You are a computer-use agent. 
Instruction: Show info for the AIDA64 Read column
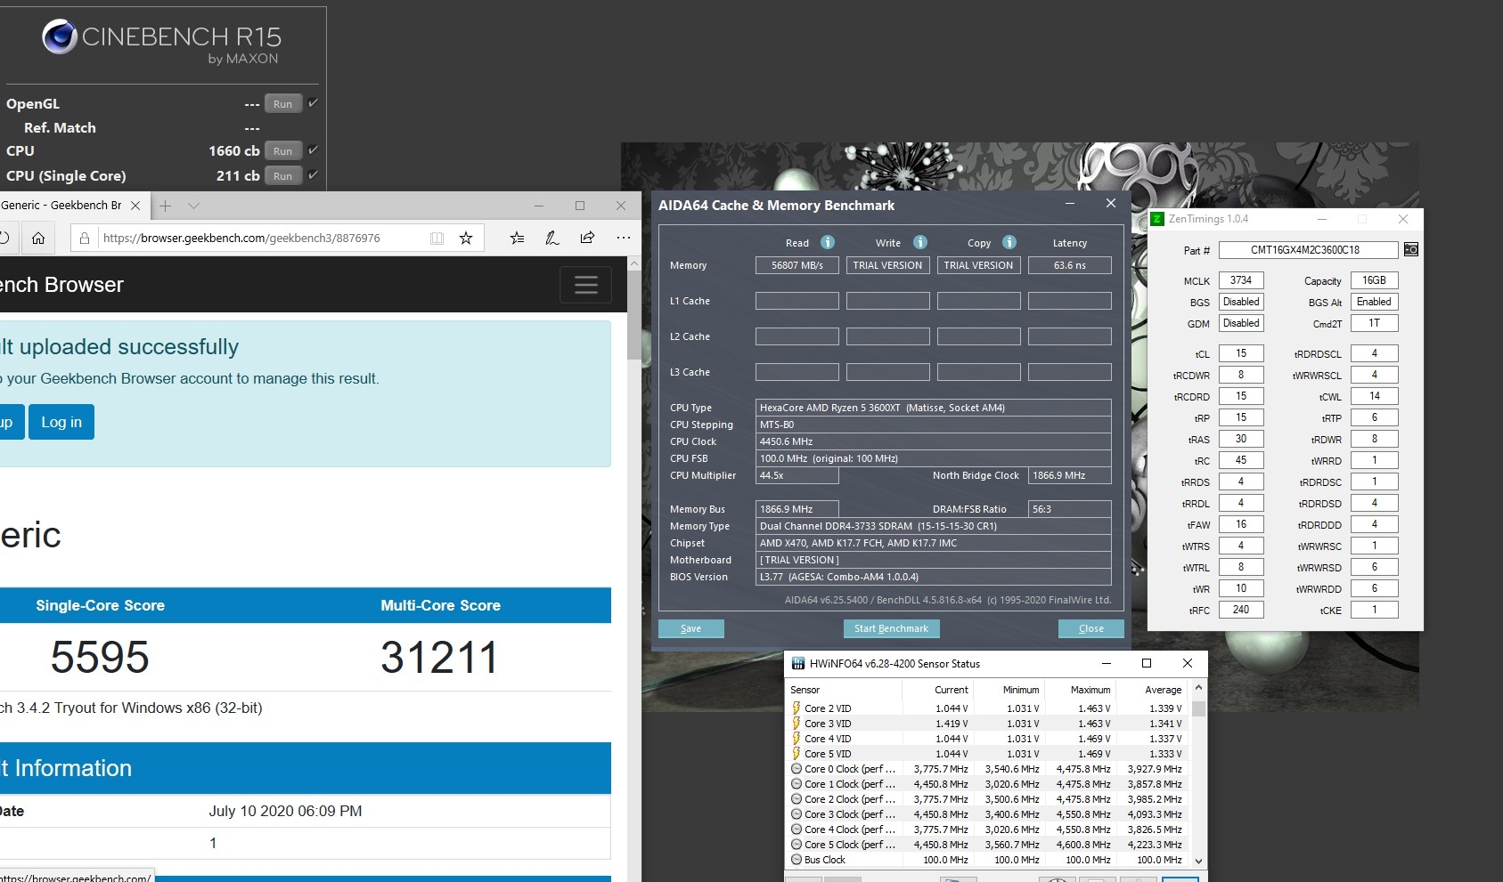pos(828,242)
